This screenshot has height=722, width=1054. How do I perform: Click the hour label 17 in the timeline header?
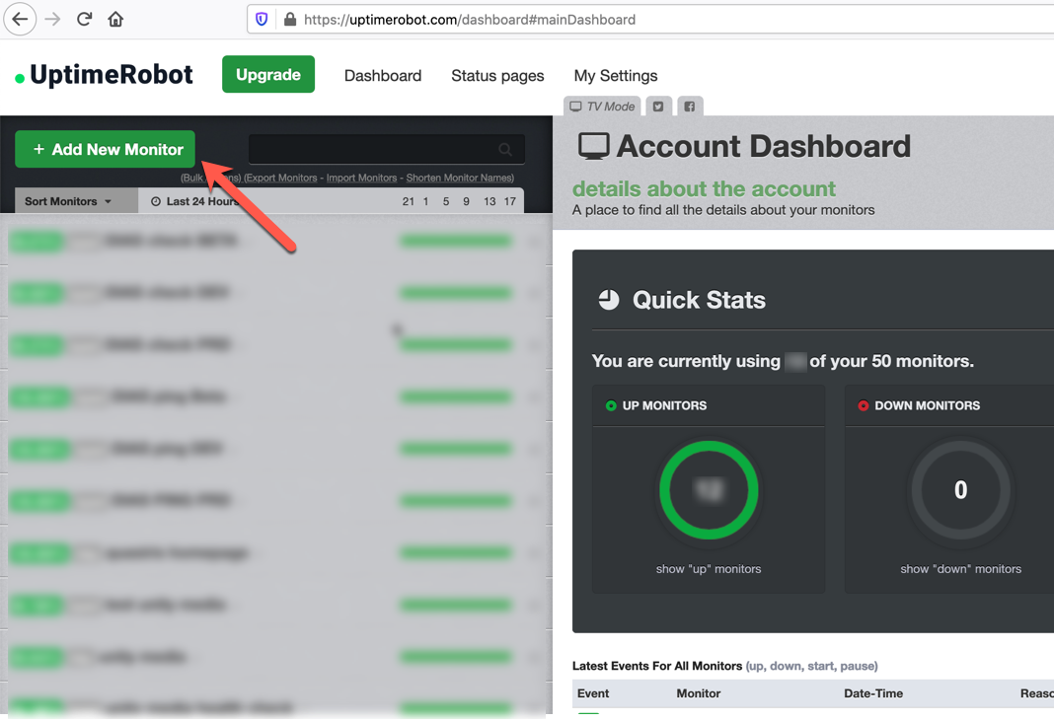pos(510,201)
